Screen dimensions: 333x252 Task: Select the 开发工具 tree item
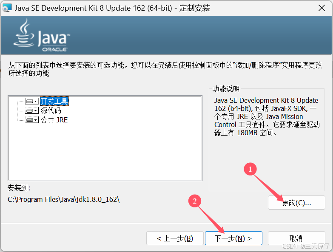point(54,101)
